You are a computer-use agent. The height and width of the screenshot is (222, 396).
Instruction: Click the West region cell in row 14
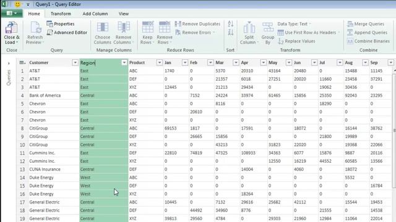click(103, 178)
